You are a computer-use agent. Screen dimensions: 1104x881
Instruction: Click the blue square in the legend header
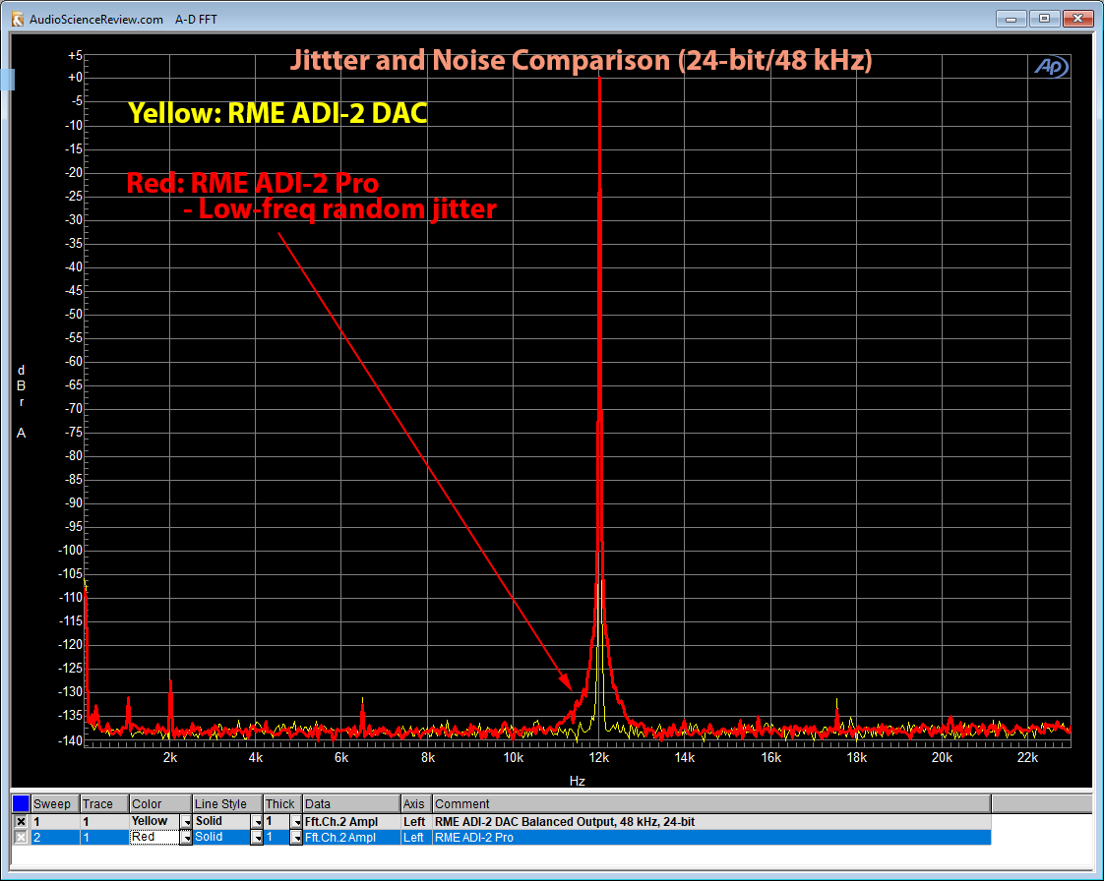pos(21,803)
